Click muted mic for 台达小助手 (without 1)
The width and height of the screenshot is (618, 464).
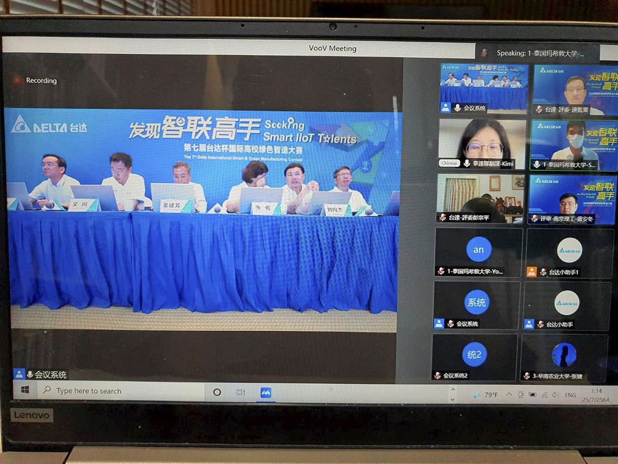pyautogui.click(x=540, y=325)
